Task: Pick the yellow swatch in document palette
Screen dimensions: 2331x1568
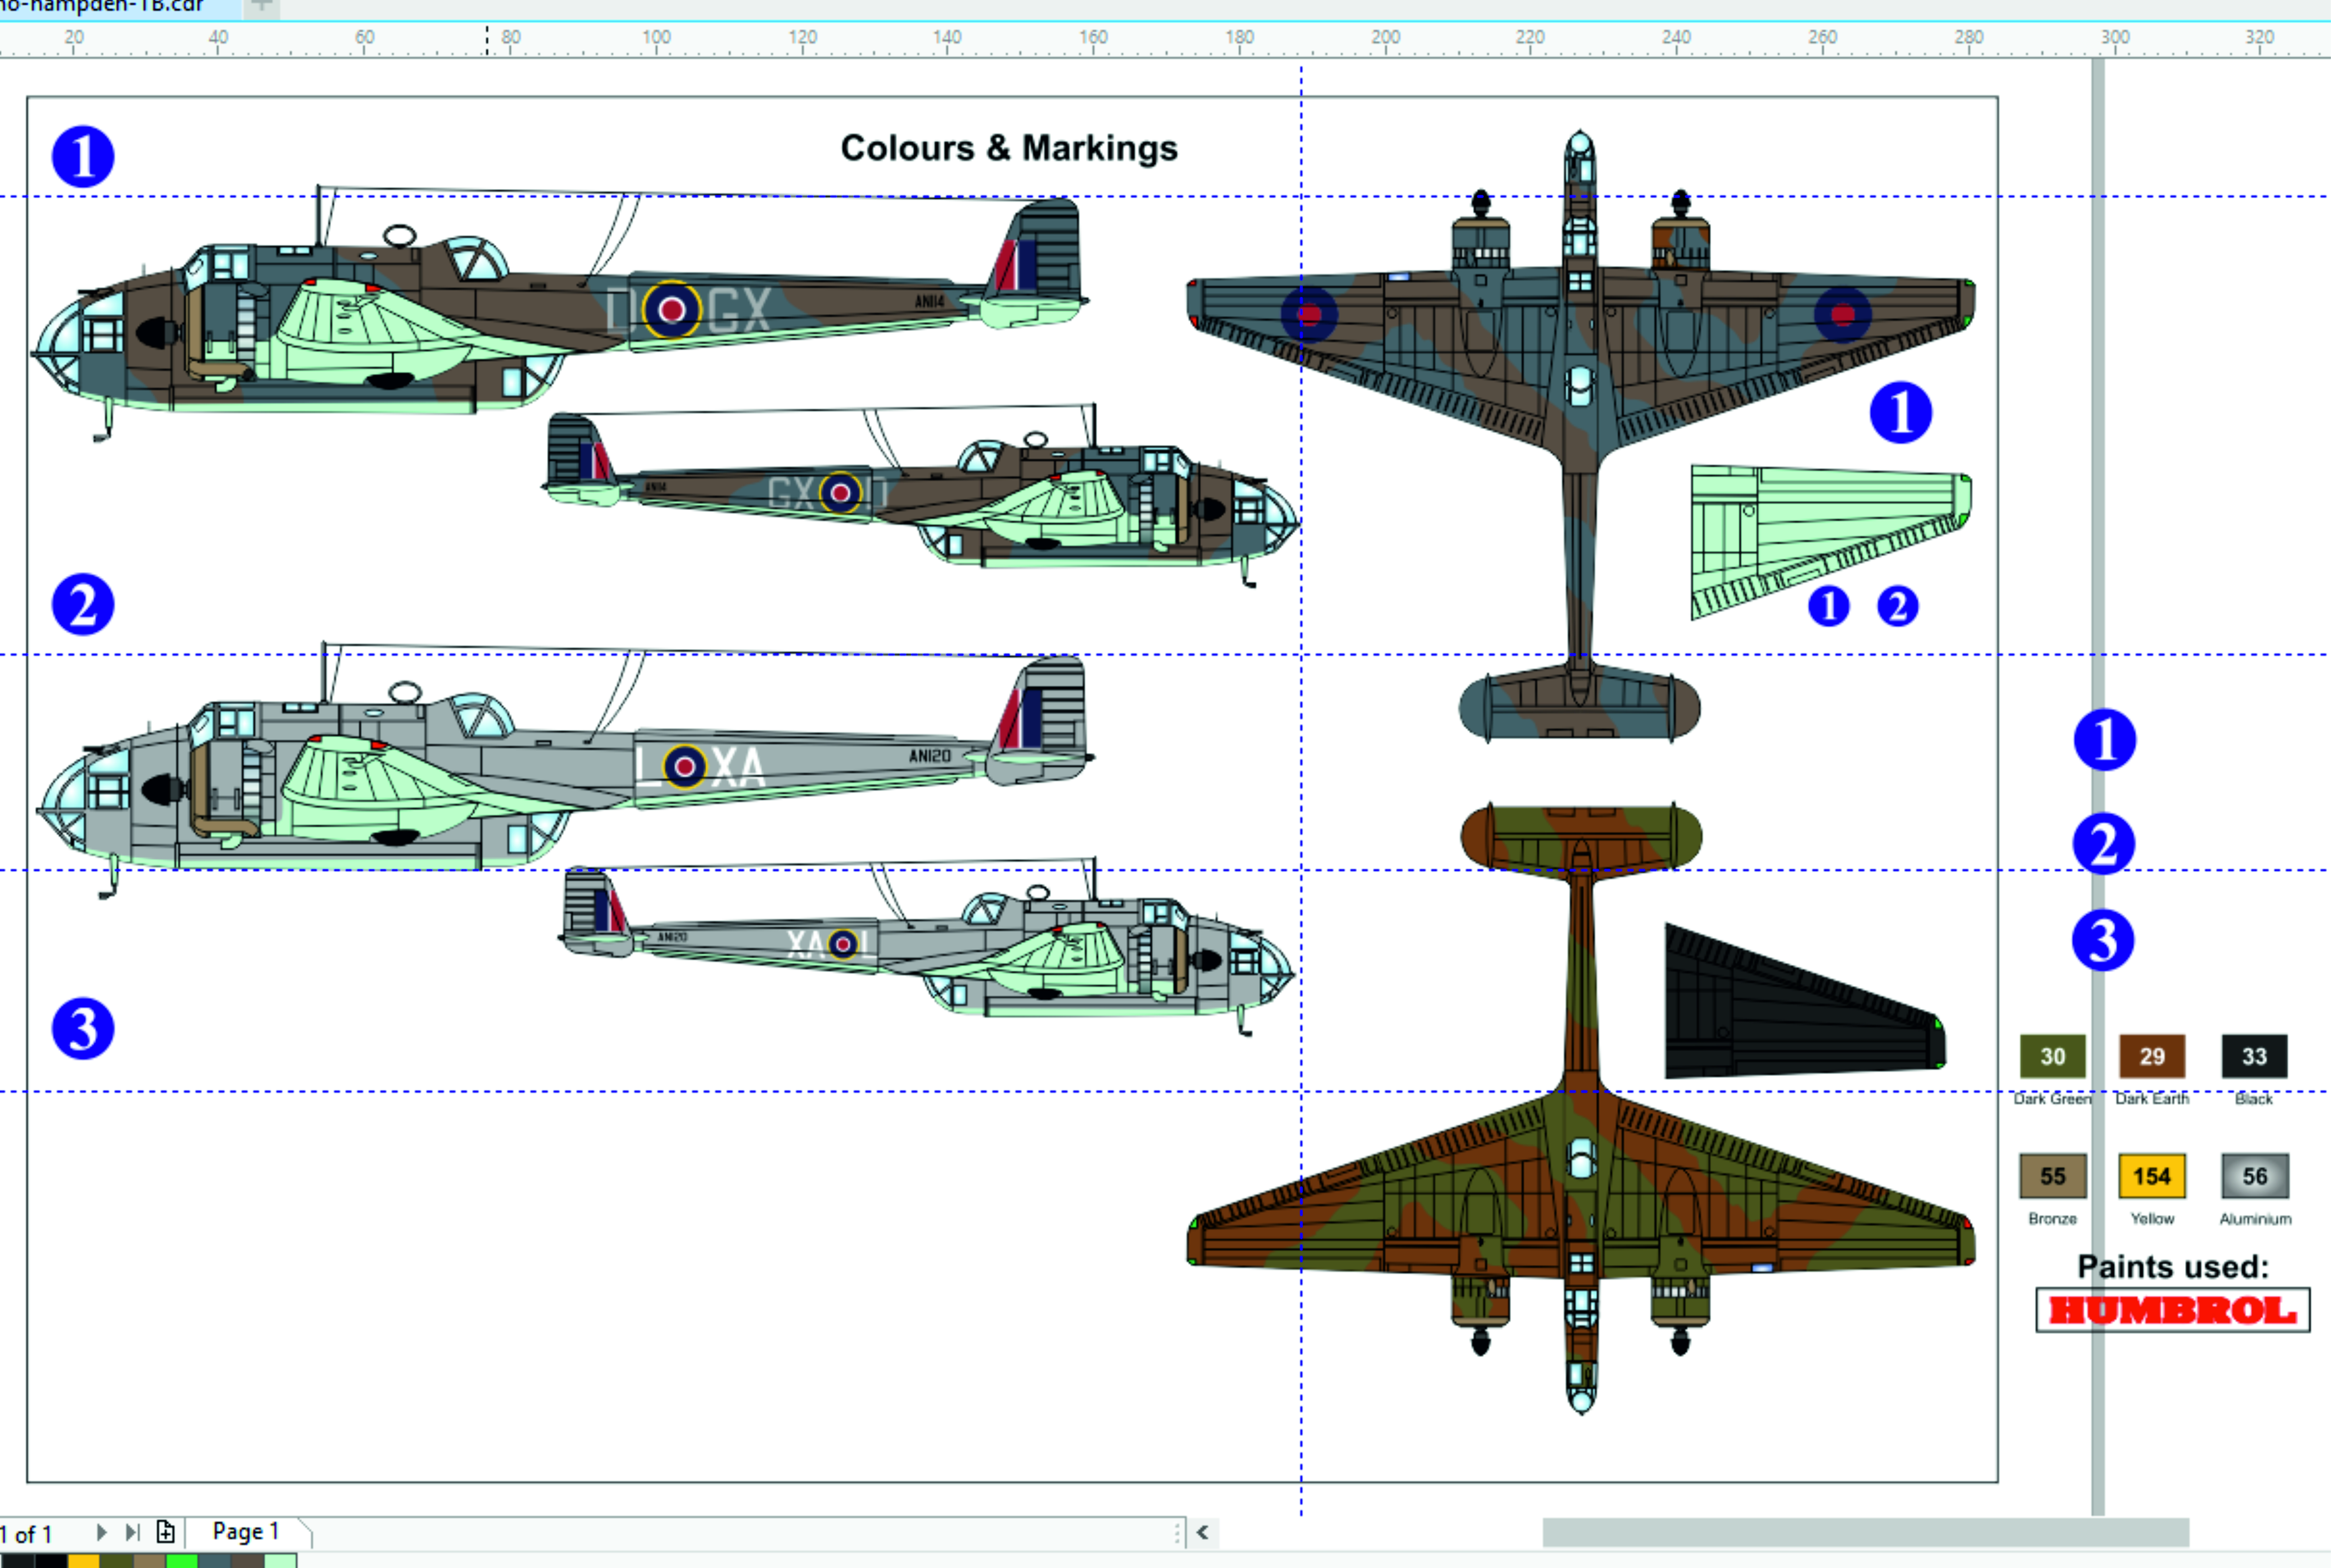Action: (x=83, y=1561)
